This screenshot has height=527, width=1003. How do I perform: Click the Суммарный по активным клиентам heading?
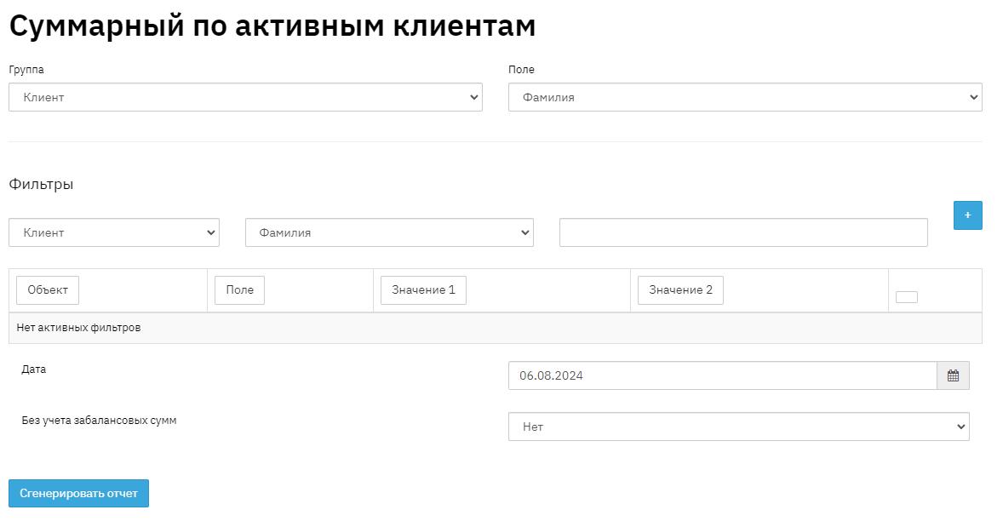pyautogui.click(x=272, y=26)
